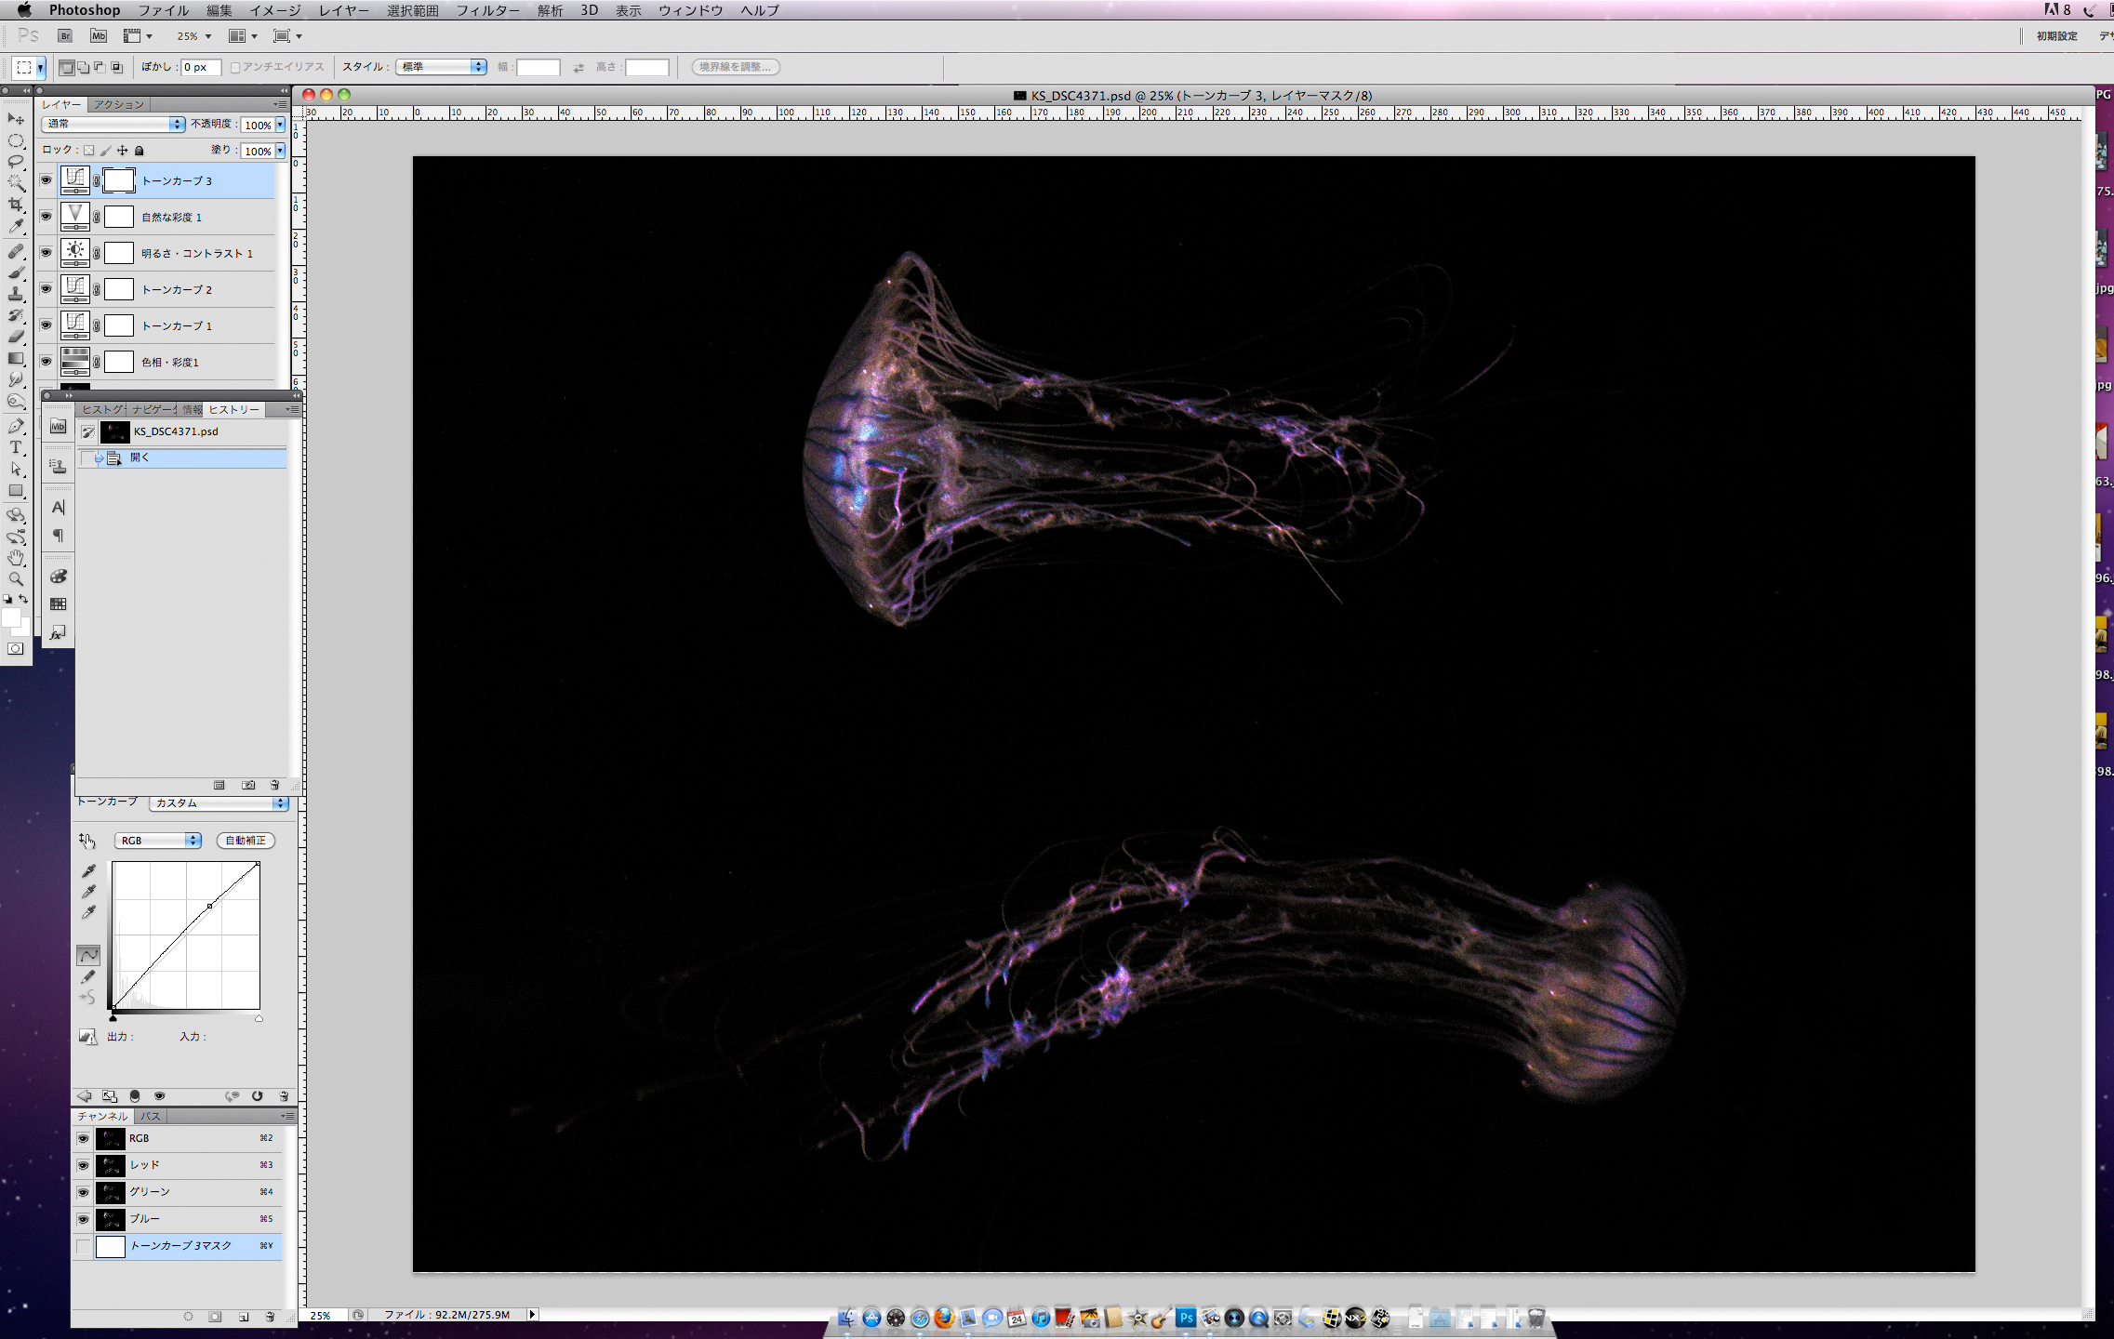Viewport: 2114px width, 1339px height.
Task: Select the Gradient tool
Action: click(16, 358)
